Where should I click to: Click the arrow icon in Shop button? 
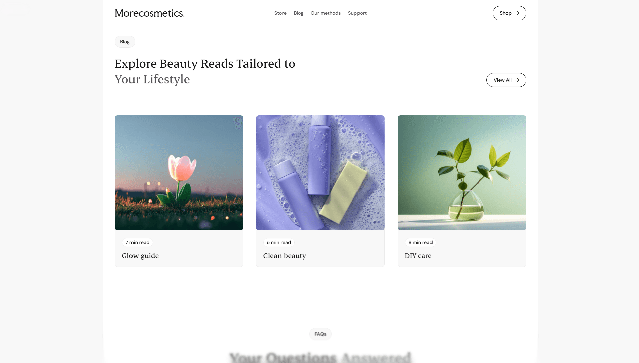(x=517, y=13)
